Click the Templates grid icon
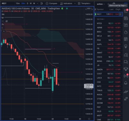This screenshot has width=129, height=121. (x=79, y=4)
